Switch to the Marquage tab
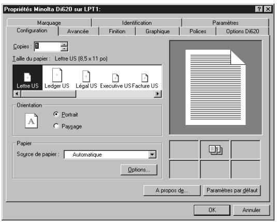 tap(49, 23)
